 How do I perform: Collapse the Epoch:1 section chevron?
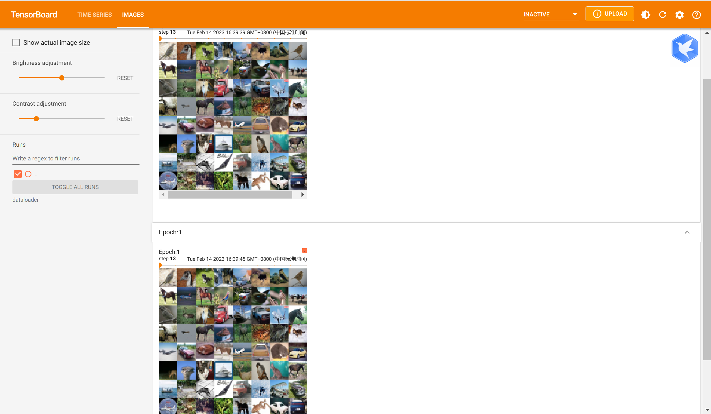pyautogui.click(x=687, y=232)
